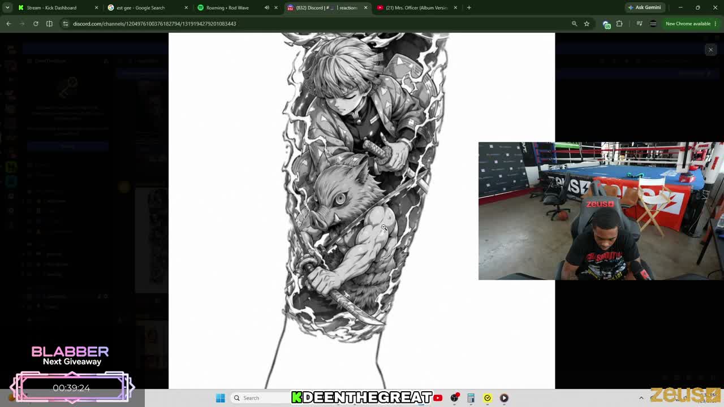Open Ask Gemini button
Image resolution: width=724 pixels, height=407 pixels.
(x=644, y=7)
